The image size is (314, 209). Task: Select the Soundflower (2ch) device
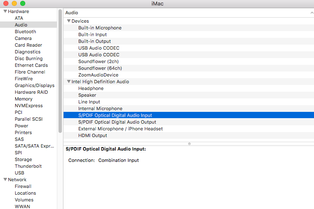pyautogui.click(x=189, y=61)
